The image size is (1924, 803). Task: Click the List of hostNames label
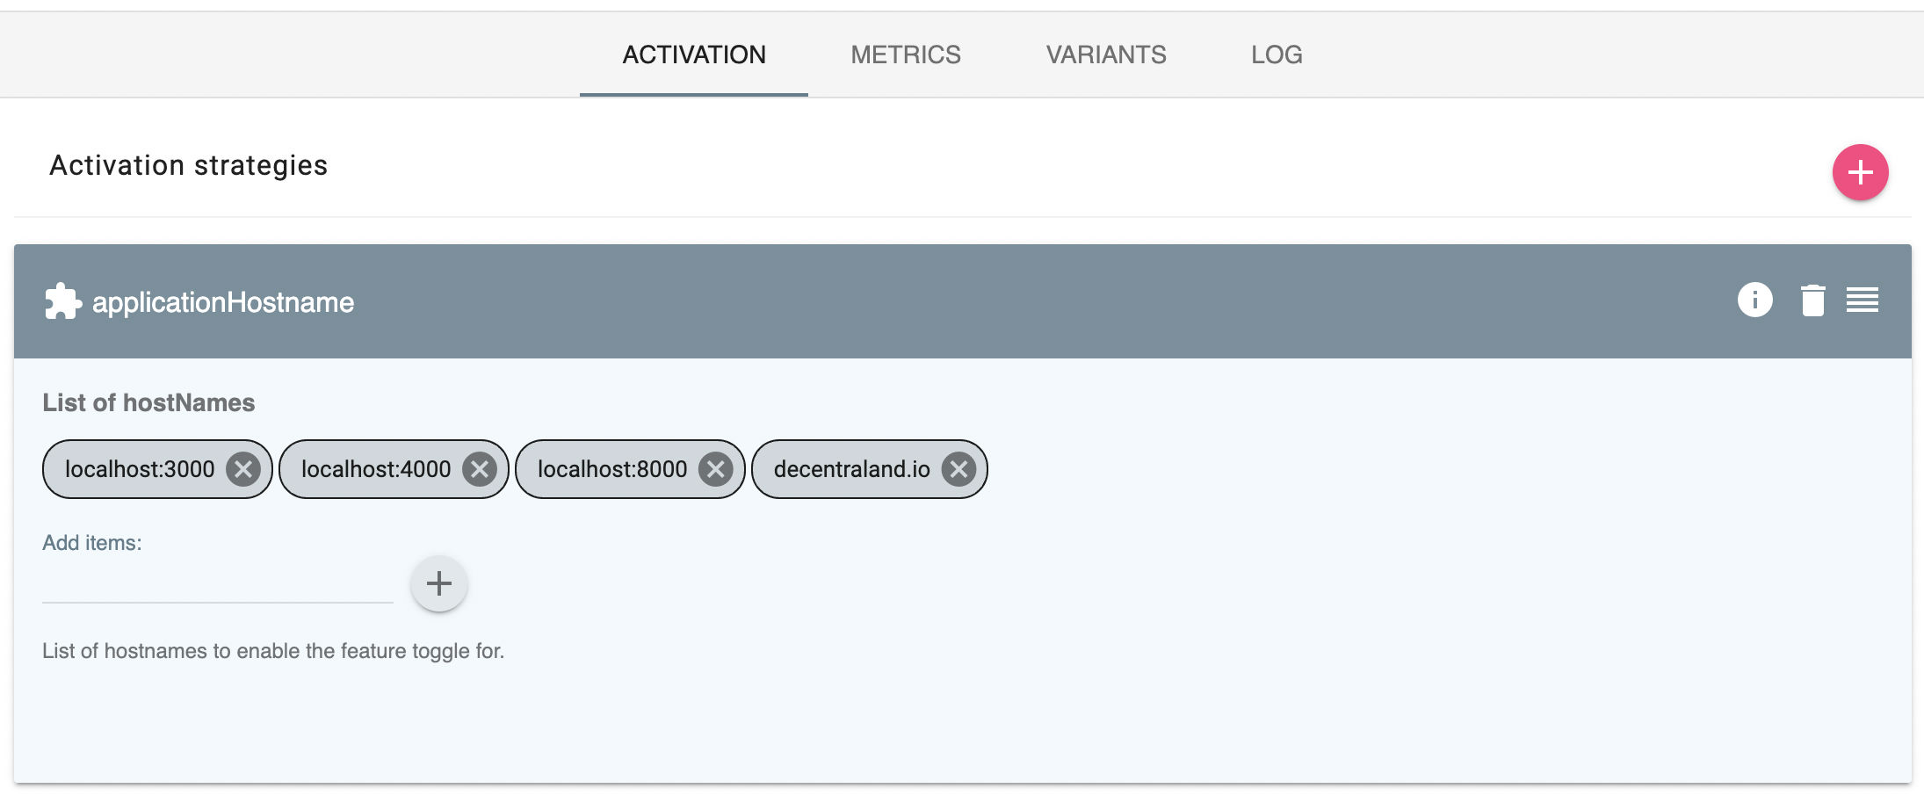point(148,401)
